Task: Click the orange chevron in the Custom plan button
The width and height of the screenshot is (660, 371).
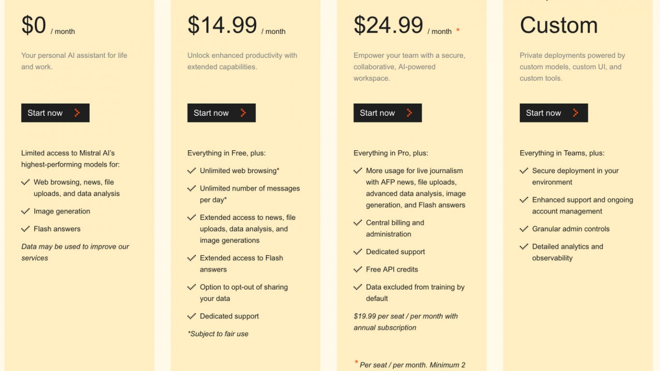Action: pyautogui.click(x=575, y=113)
